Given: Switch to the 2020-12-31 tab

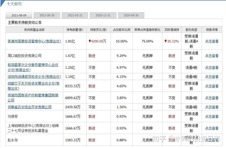Looking at the screenshot, I should point(102,15).
